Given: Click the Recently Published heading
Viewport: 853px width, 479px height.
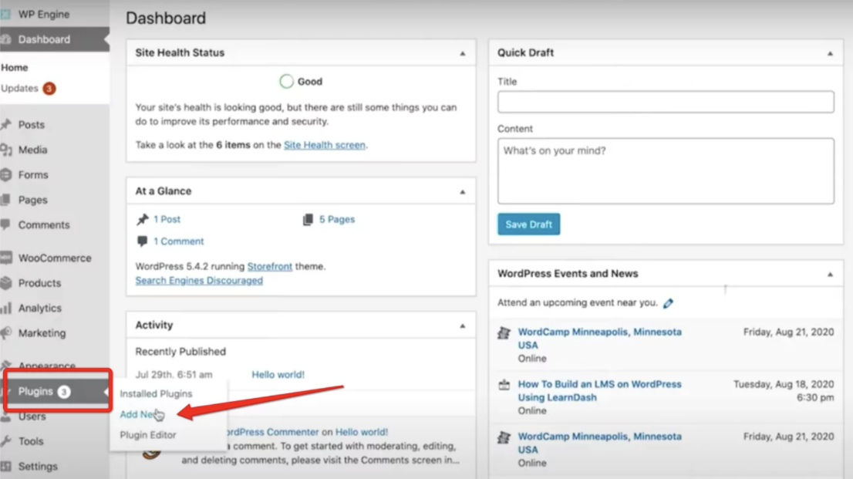Looking at the screenshot, I should (180, 352).
